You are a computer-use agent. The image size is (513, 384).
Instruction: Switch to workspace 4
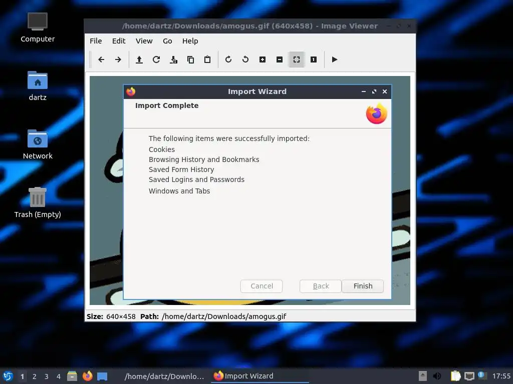[x=59, y=376]
